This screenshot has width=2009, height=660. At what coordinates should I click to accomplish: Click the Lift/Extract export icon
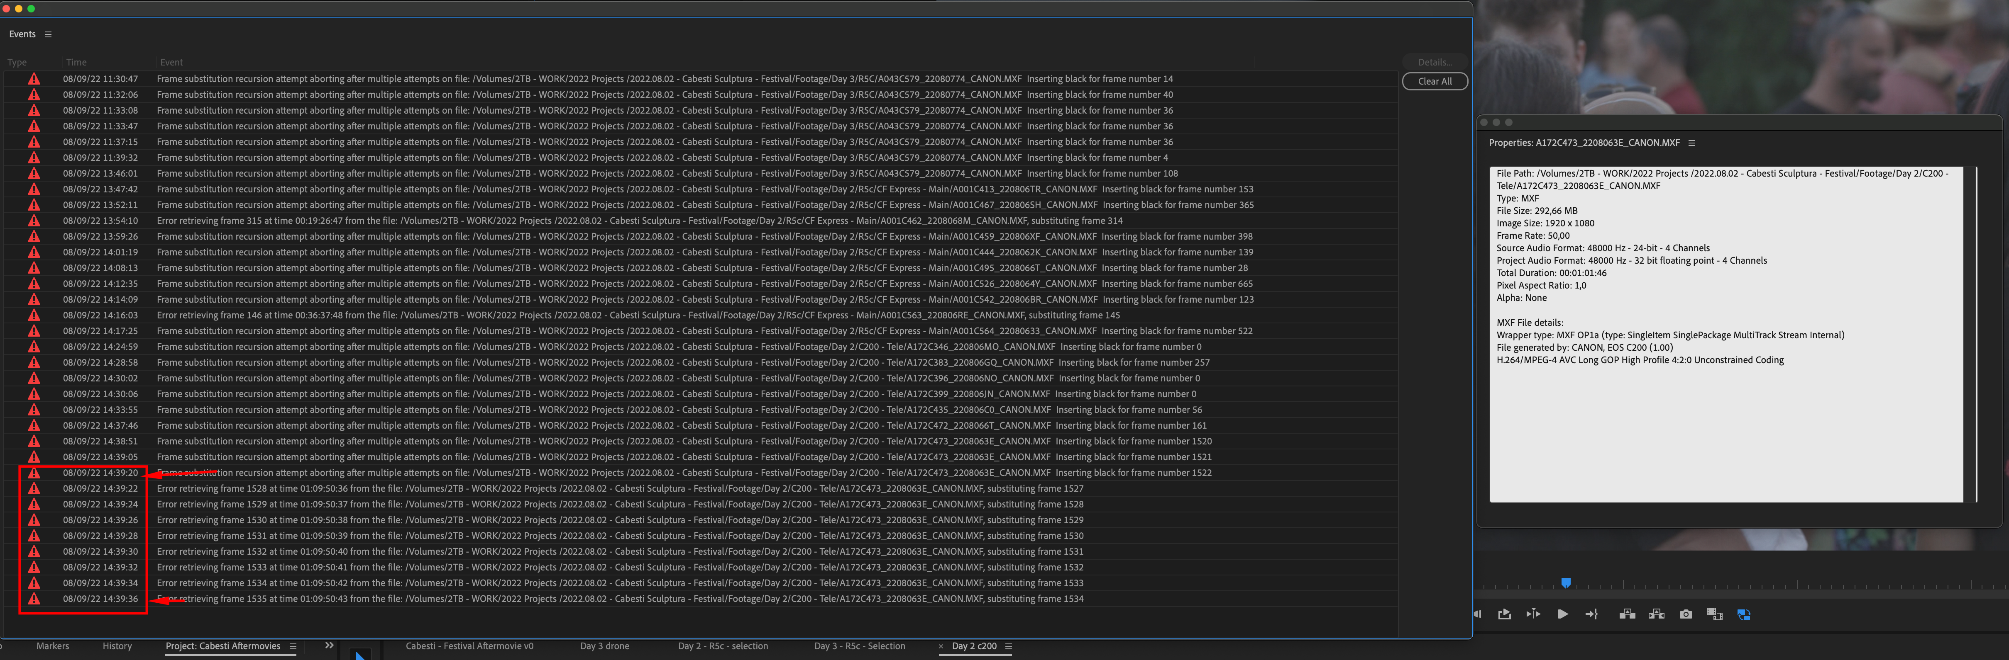[x=1504, y=614]
